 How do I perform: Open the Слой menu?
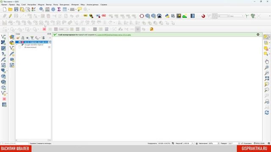pyautogui.click(x=24, y=5)
